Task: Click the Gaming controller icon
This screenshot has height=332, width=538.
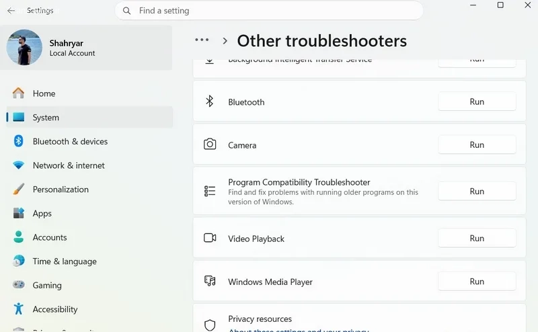Action: coord(19,285)
